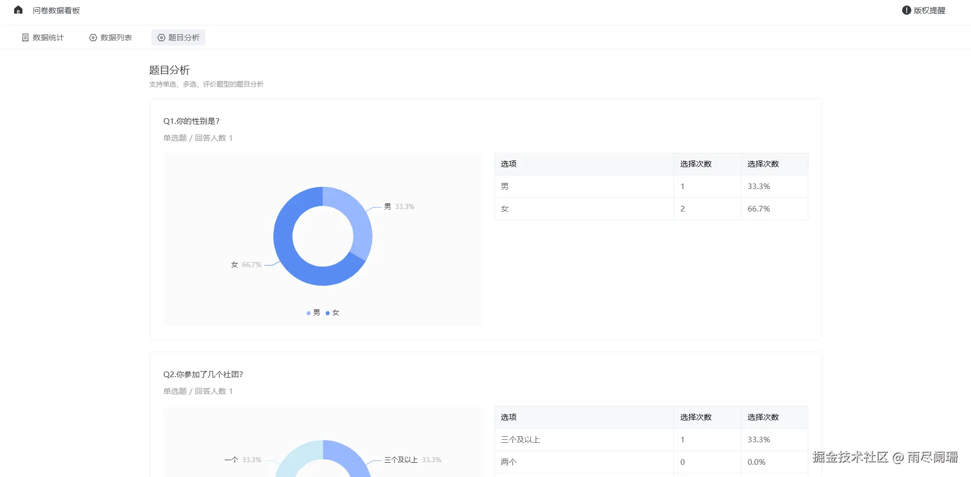The width and height of the screenshot is (971, 477).
Task: Click the target icon beside 题目分析
Action: tap(161, 38)
